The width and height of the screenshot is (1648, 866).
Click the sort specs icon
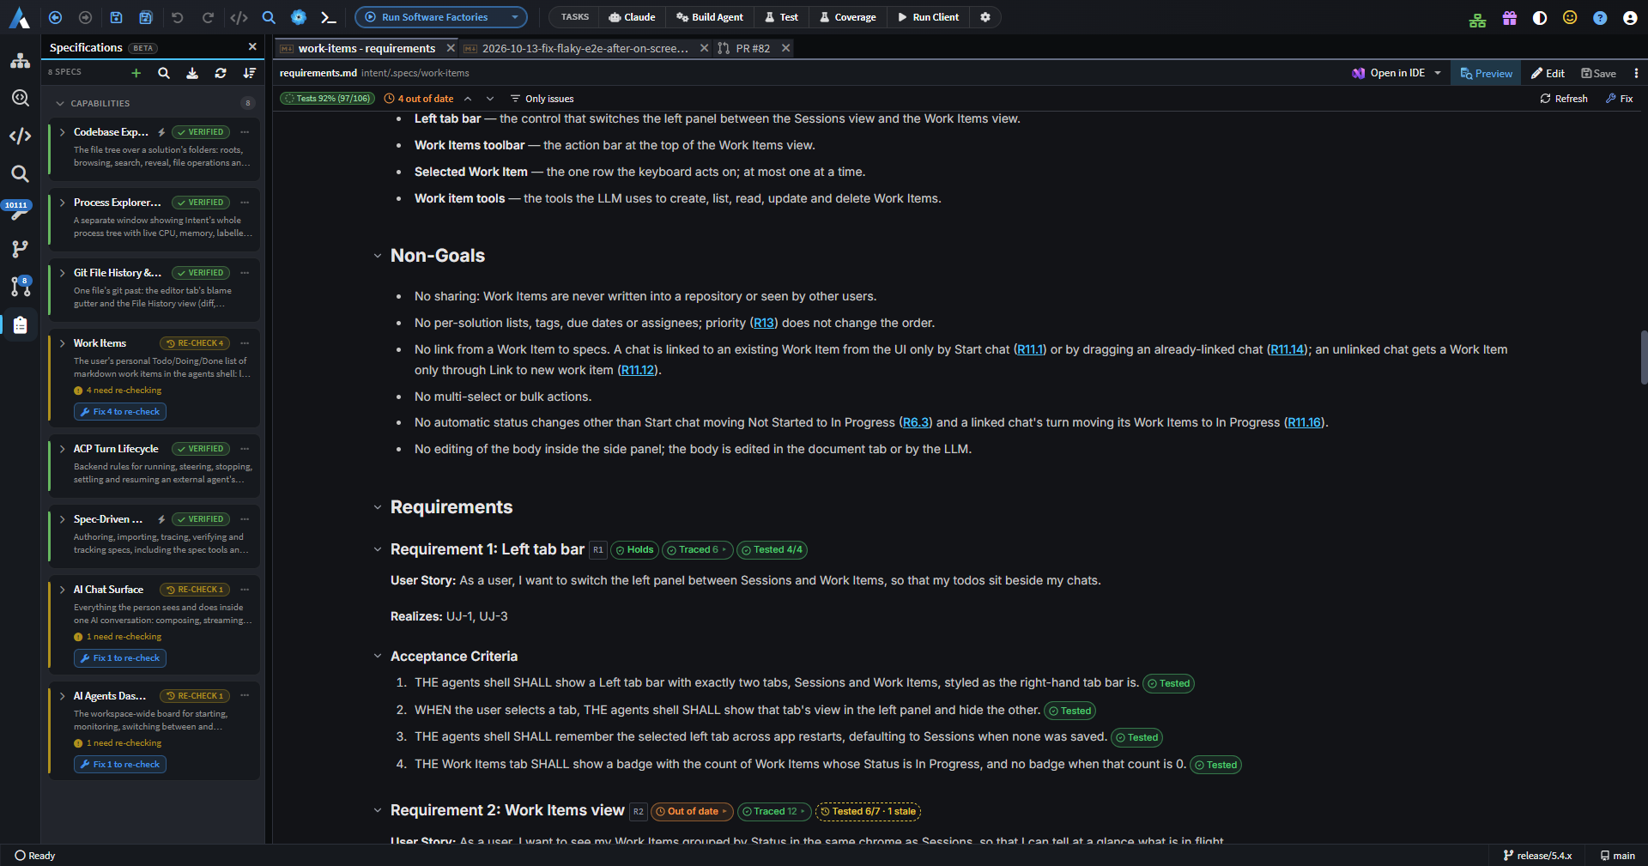[x=250, y=73]
